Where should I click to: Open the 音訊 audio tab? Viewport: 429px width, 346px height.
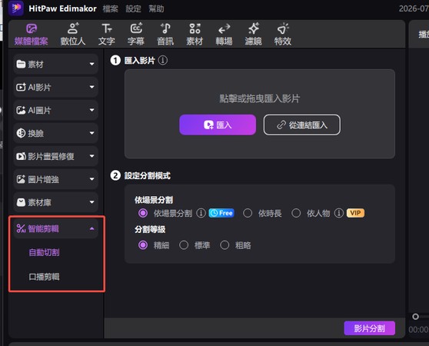click(x=165, y=35)
